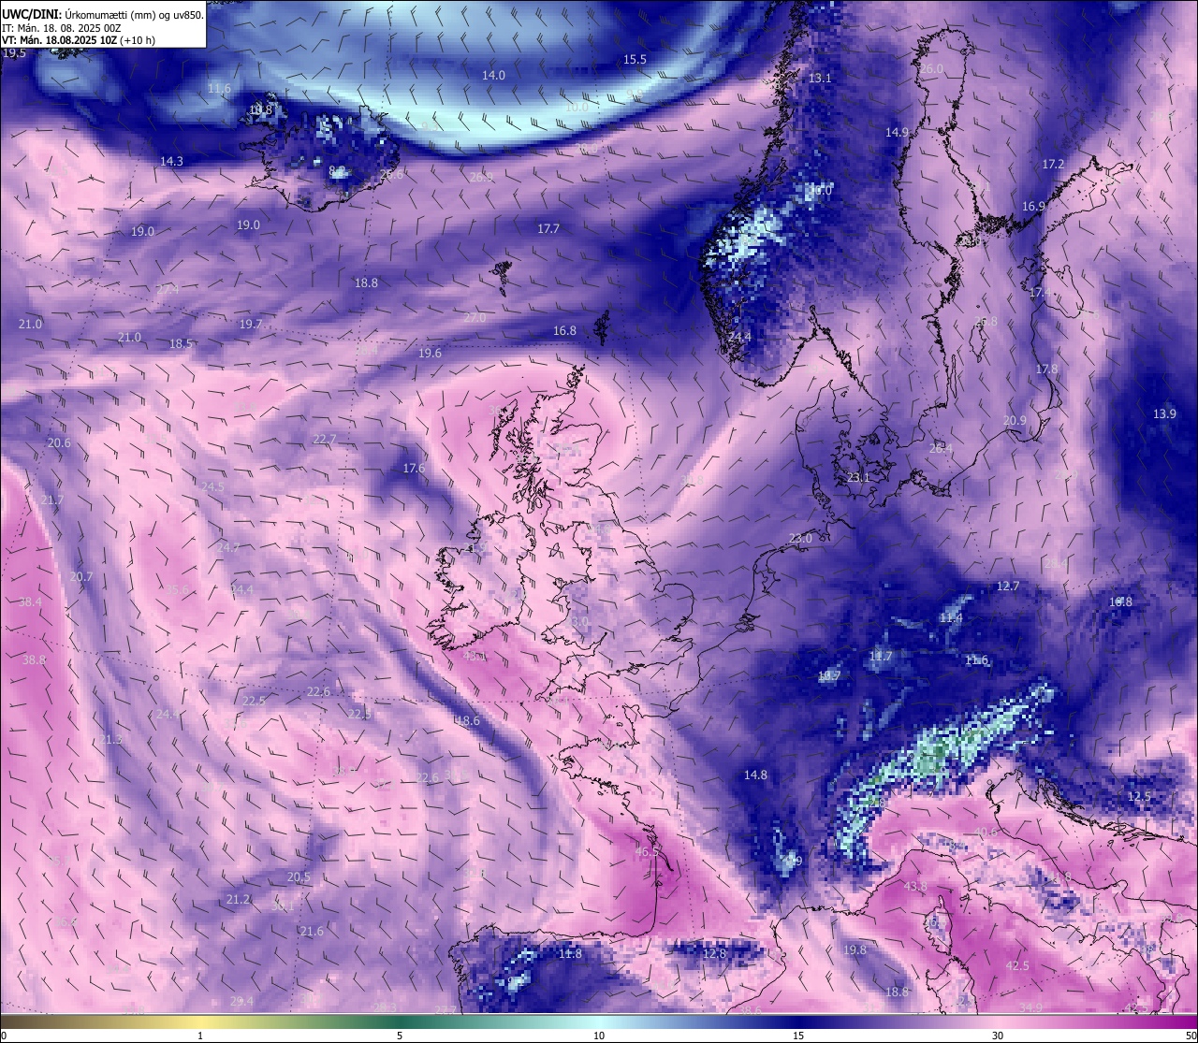Click the map value 19.6
The height and width of the screenshot is (1043, 1198).
[430, 353]
